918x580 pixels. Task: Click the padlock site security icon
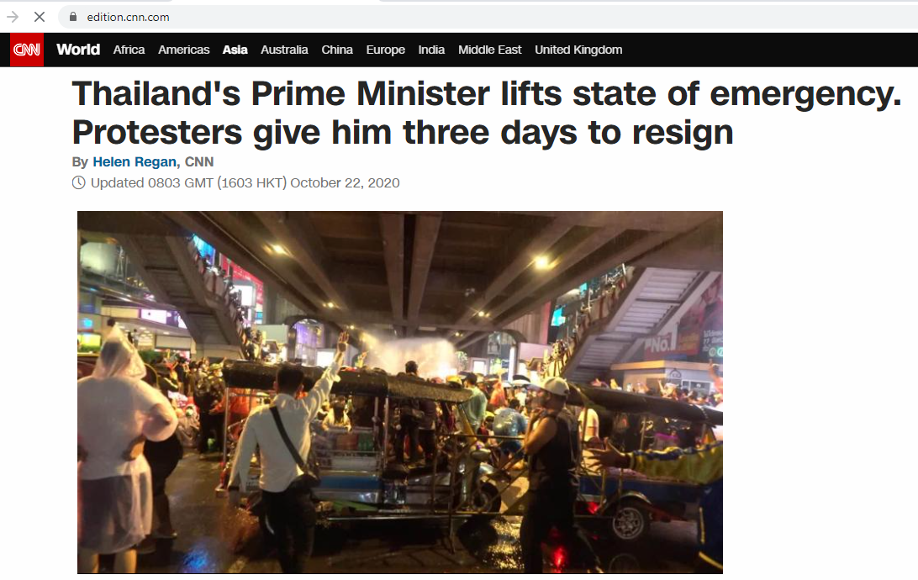click(73, 17)
